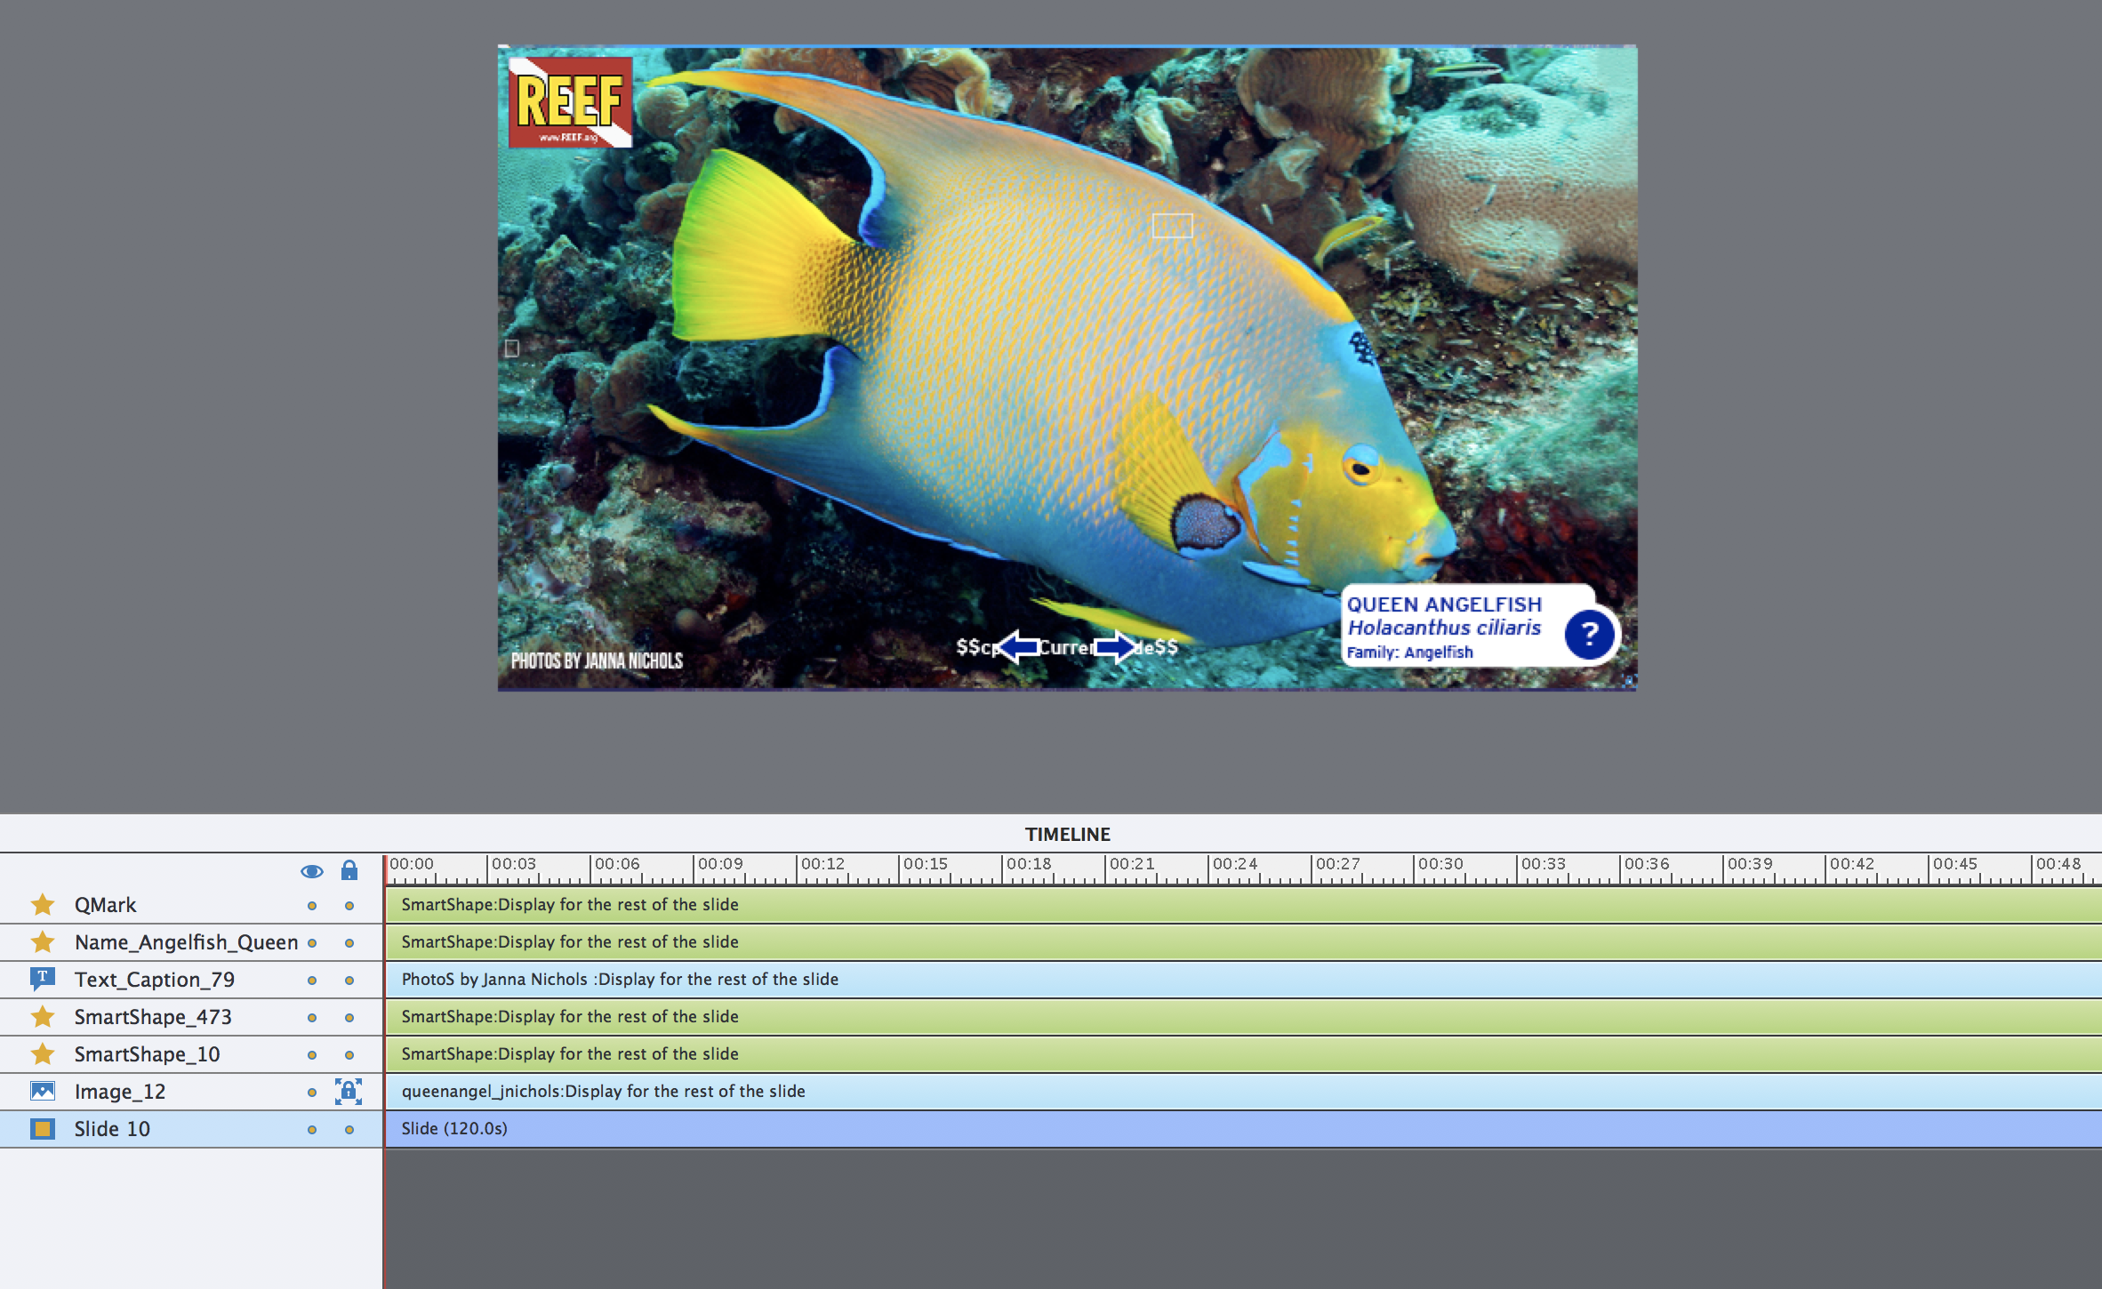The image size is (2102, 1289).
Task: Click the Image_12 image type icon
Action: (x=43, y=1091)
